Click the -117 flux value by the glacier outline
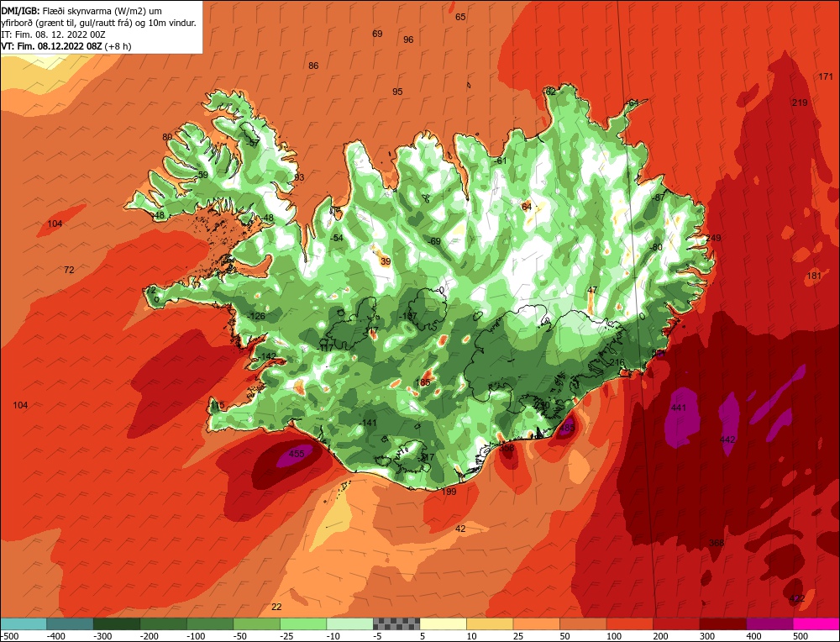840x642 pixels. (x=324, y=349)
